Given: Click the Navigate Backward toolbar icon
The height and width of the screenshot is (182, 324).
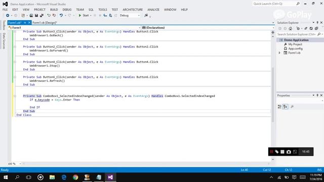Looking at the screenshot, I should coord(8,16).
